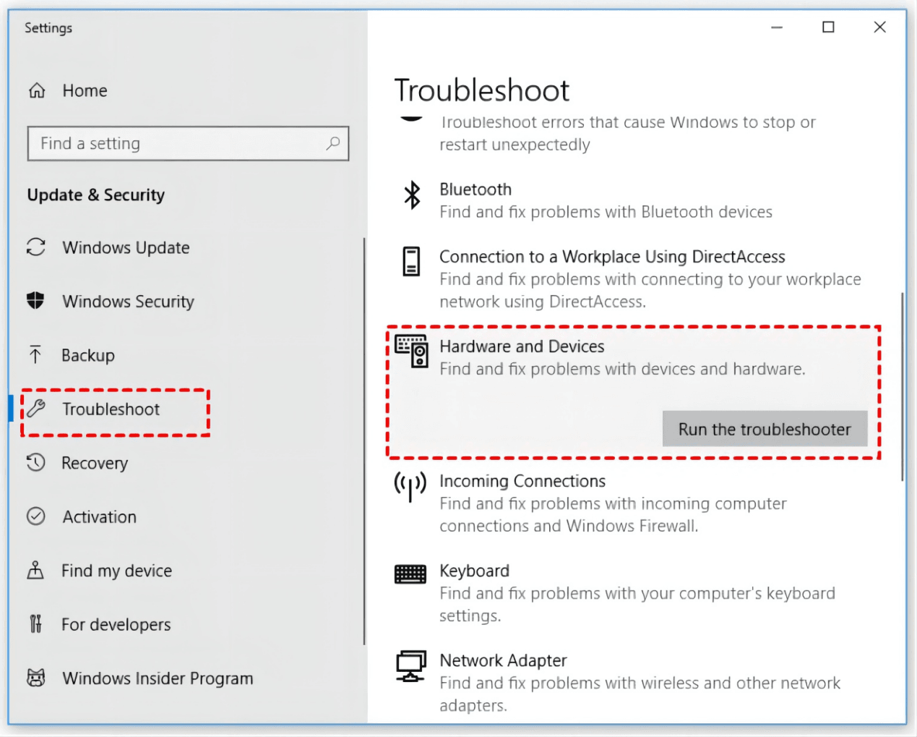Click the Bluetooth symbol icon

pos(412,195)
